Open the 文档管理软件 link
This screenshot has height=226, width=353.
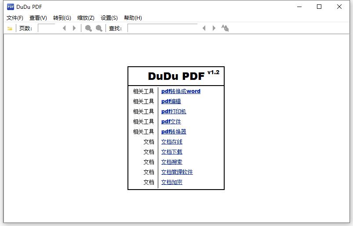(177, 172)
